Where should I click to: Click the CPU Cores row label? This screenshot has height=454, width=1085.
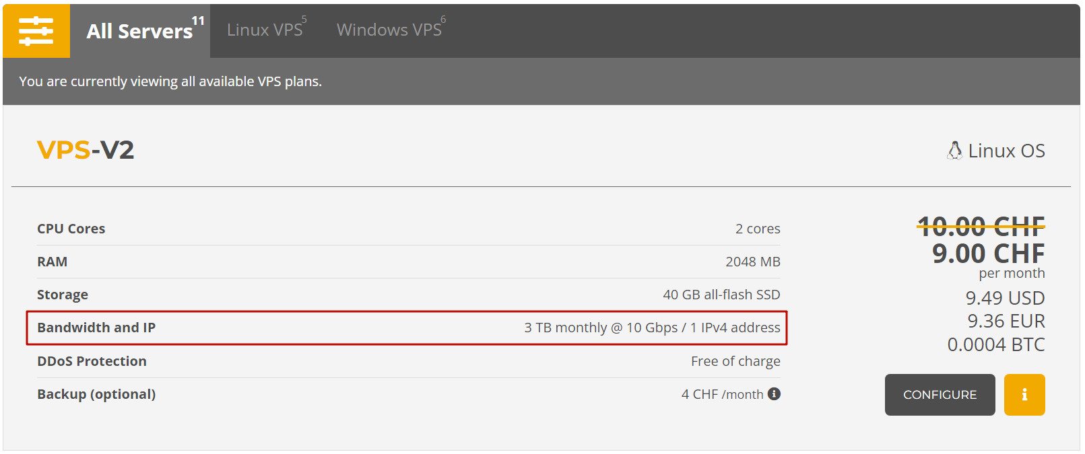[x=71, y=229]
